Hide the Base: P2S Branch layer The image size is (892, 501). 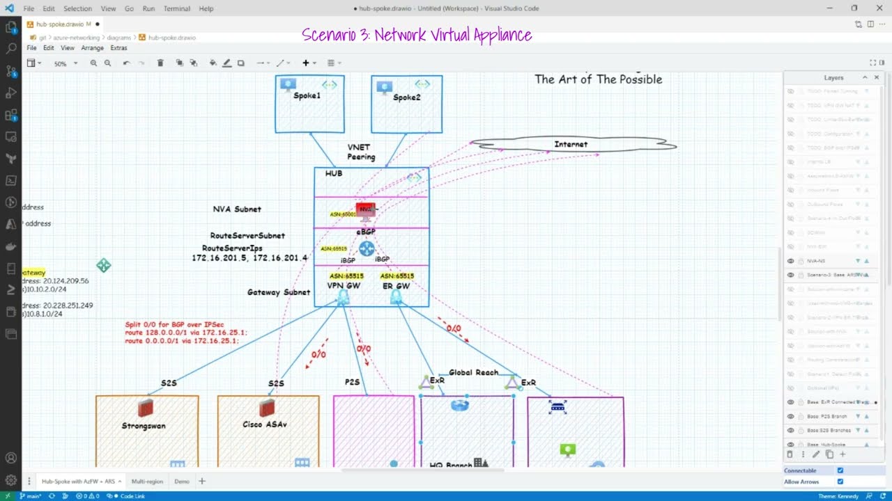791,416
